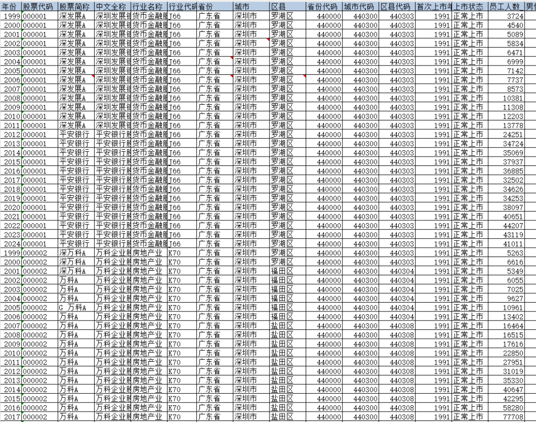The image size is (536, 422).
Task: Click the 年份 column header cell
Action: pos(11,6)
